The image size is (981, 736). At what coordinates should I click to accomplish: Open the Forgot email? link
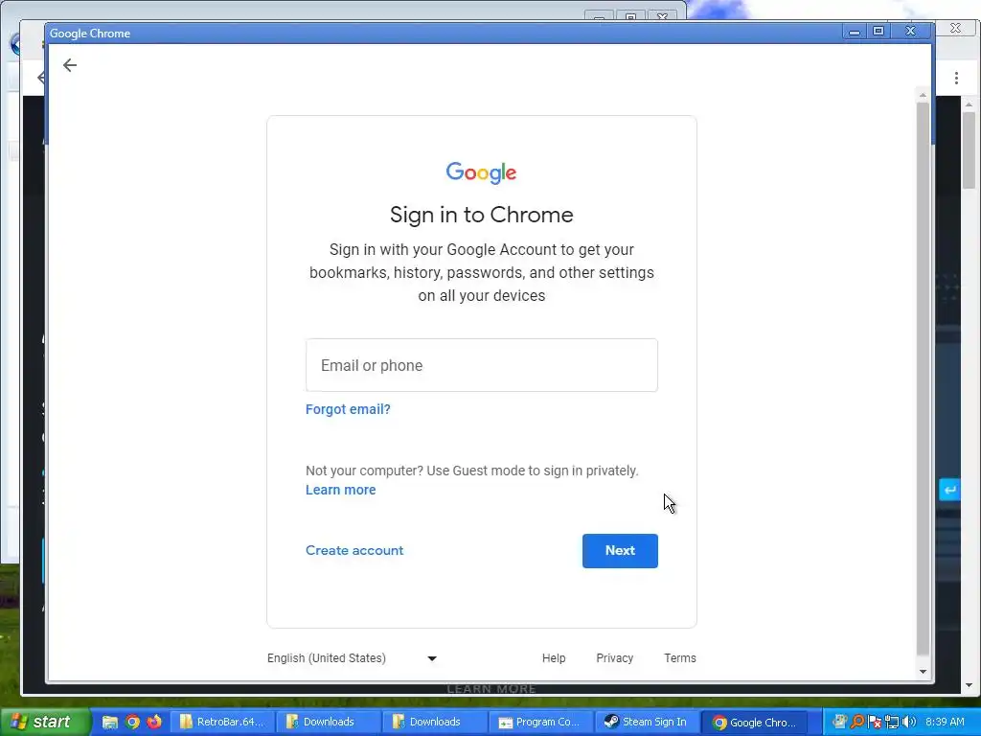point(348,409)
